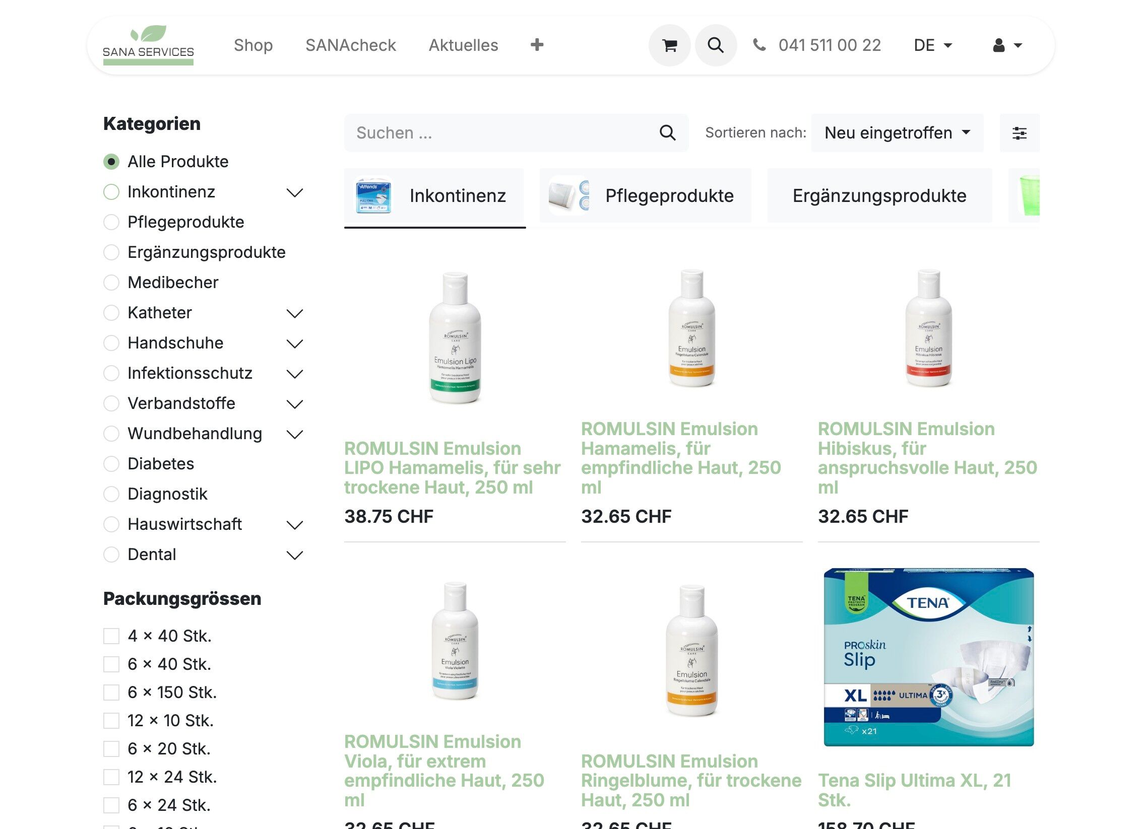
Task: Expand the Katheter category chevron
Action: (x=294, y=313)
